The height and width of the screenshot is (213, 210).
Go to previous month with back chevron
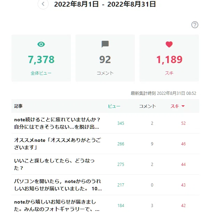(x=43, y=4)
